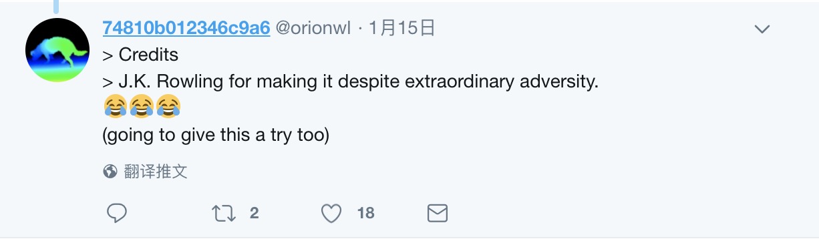Select the last crying-laughing emoji
819x243 pixels.
[169, 105]
